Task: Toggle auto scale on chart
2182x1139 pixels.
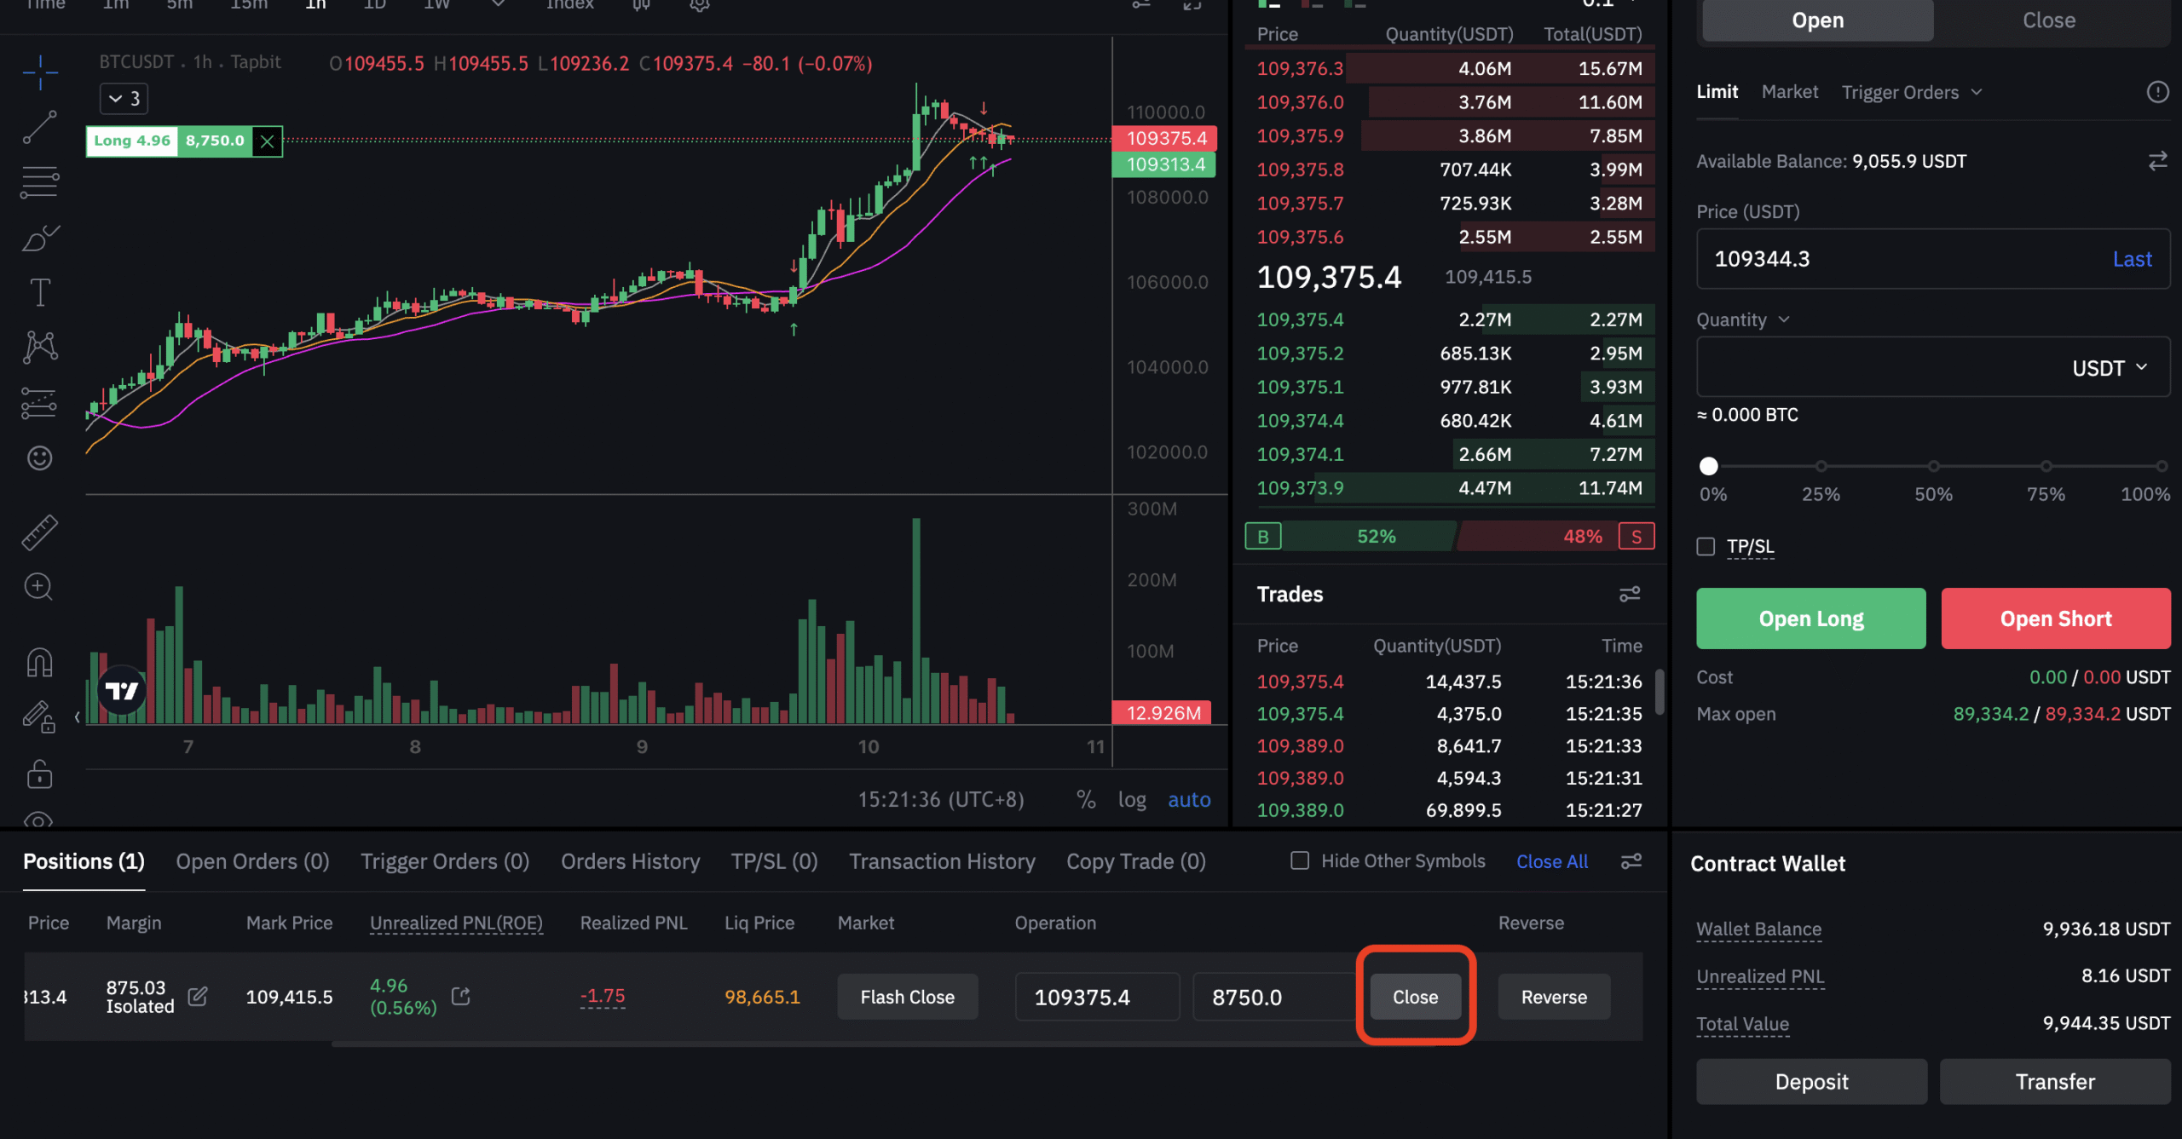Action: (x=1188, y=800)
